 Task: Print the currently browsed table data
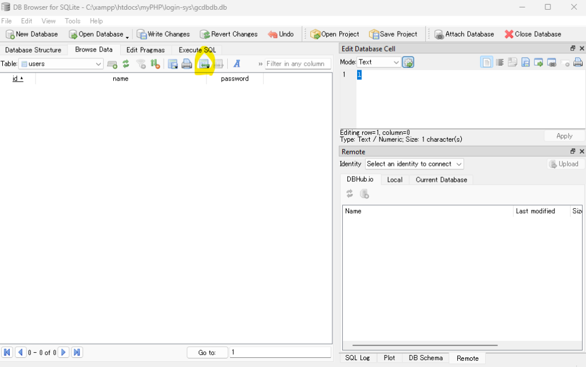tap(187, 64)
